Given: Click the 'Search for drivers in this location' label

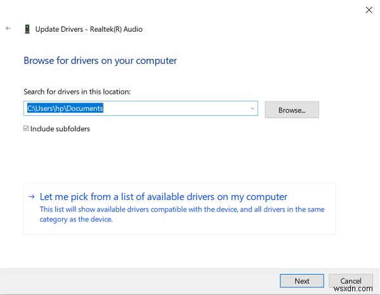Looking at the screenshot, I should (77, 92).
